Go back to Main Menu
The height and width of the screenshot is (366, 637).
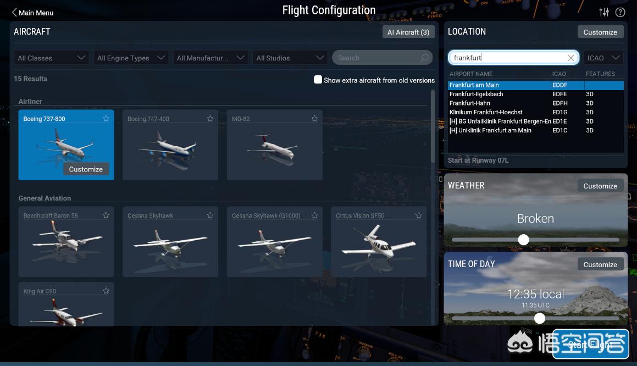tap(32, 13)
